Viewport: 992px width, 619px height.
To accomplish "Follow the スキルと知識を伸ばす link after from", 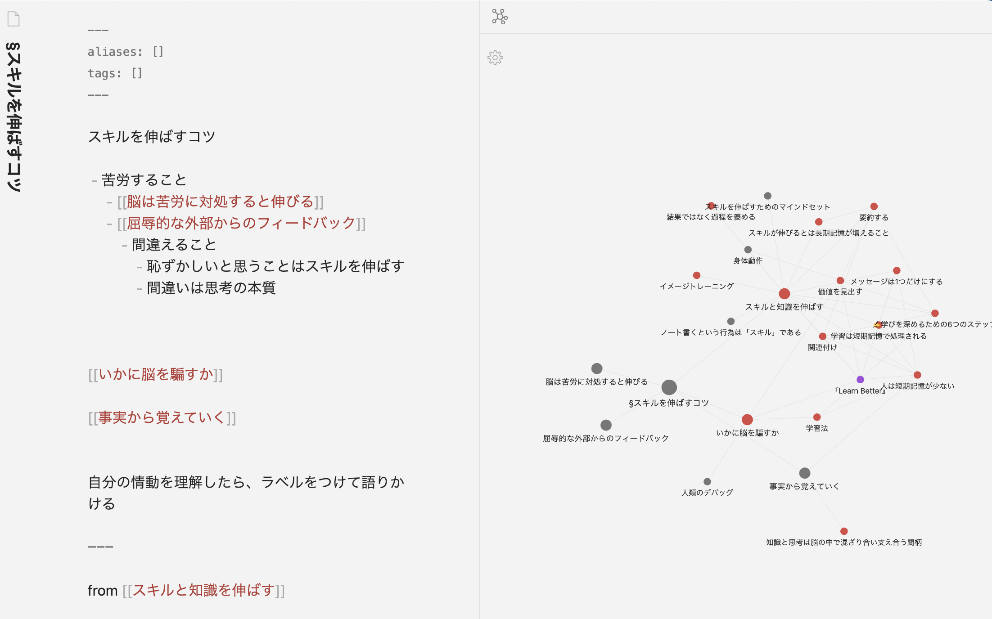I will [x=203, y=590].
